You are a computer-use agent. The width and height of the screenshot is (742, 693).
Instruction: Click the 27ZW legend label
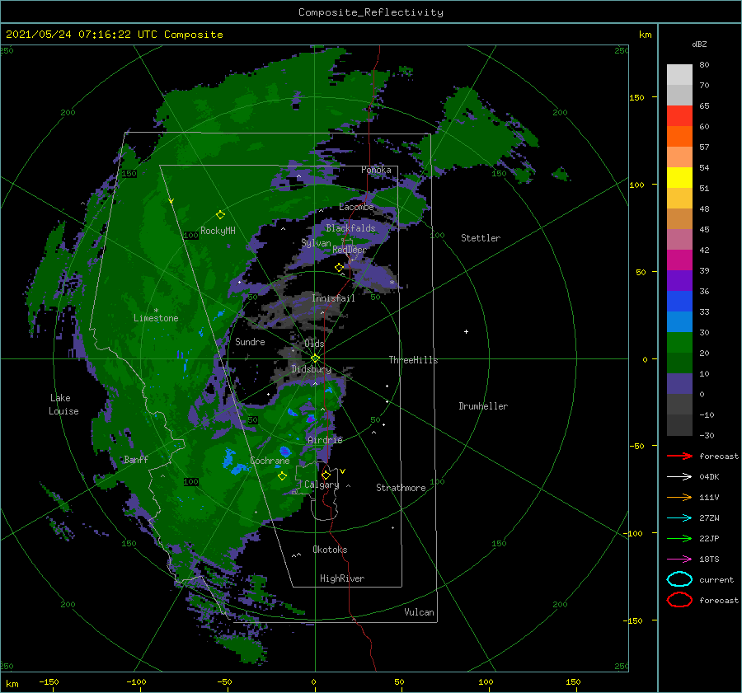tap(709, 518)
